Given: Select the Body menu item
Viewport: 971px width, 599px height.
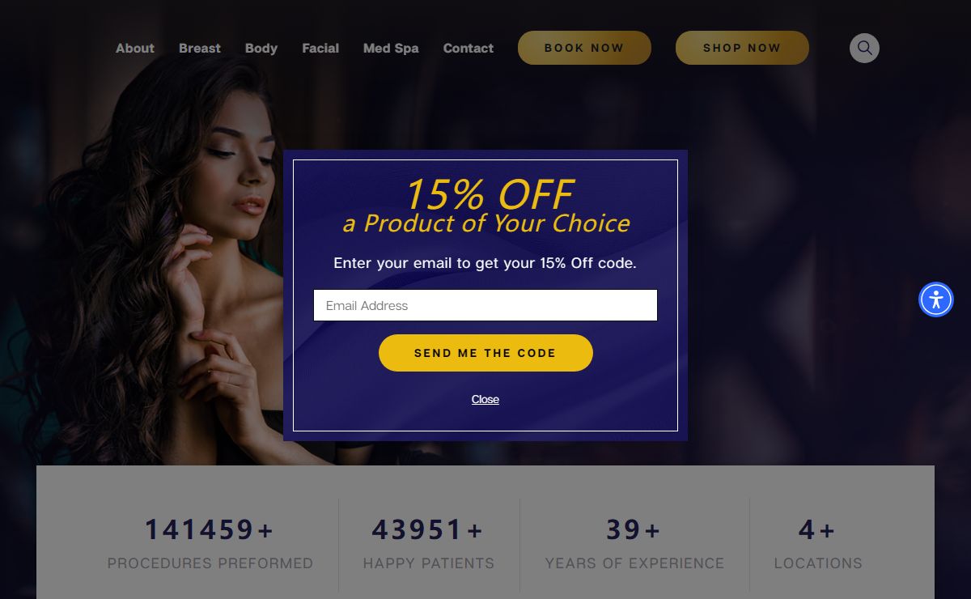Looking at the screenshot, I should point(261,48).
